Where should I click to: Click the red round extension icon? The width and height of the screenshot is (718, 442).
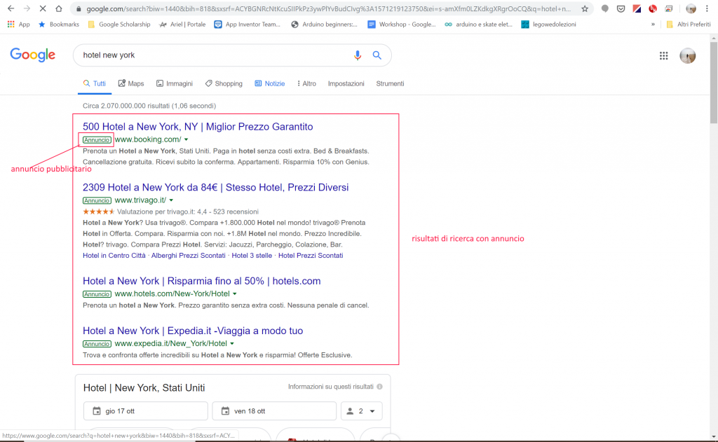[x=653, y=8]
